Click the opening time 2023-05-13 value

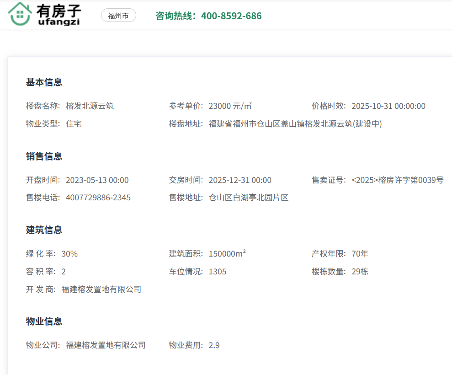pyautogui.click(x=97, y=180)
